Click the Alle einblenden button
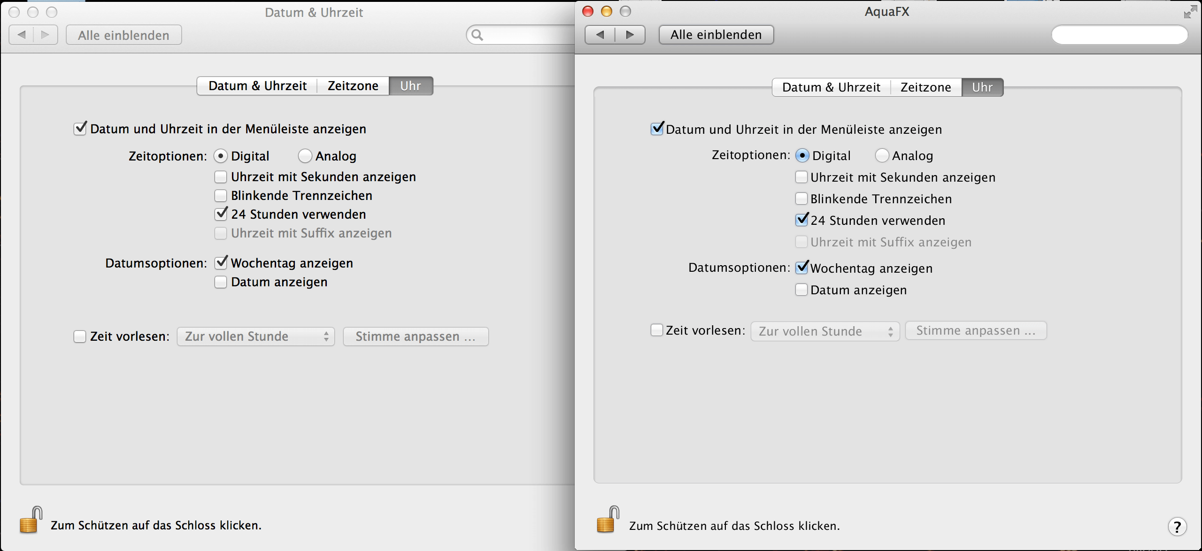Viewport: 1202px width, 551px height. pyautogui.click(x=123, y=34)
